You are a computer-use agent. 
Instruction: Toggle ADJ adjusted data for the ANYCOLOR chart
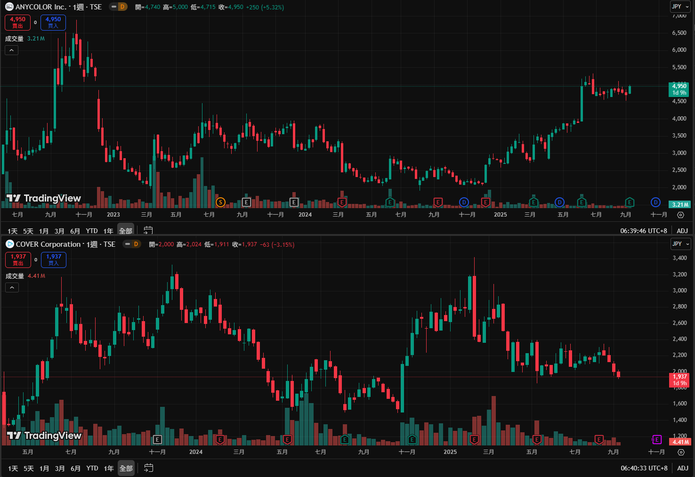(682, 231)
